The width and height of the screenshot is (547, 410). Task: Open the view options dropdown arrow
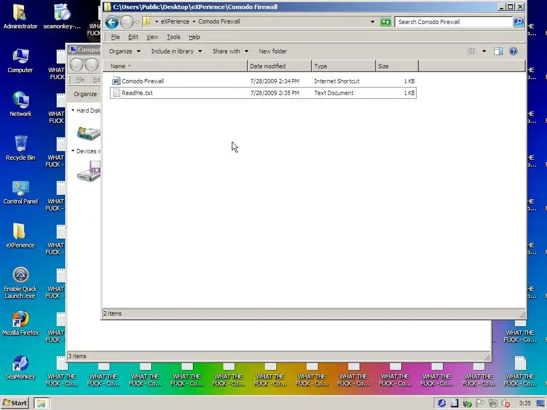pyautogui.click(x=484, y=51)
